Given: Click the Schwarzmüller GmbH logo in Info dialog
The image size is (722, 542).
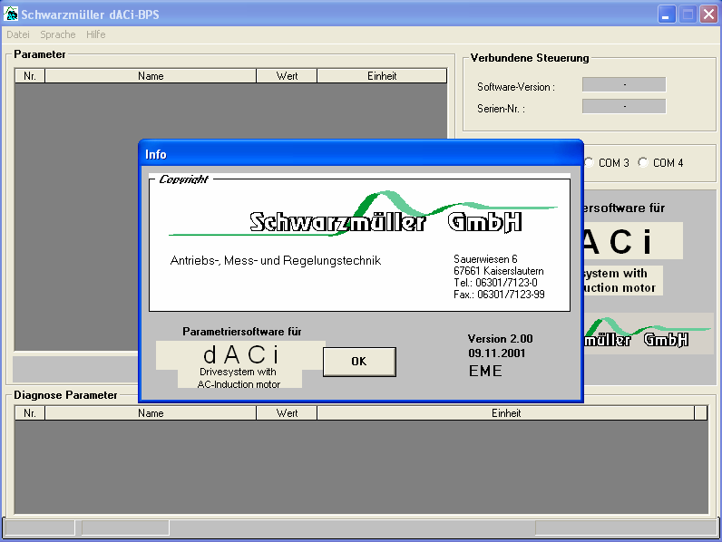Looking at the screenshot, I should click(x=364, y=214).
